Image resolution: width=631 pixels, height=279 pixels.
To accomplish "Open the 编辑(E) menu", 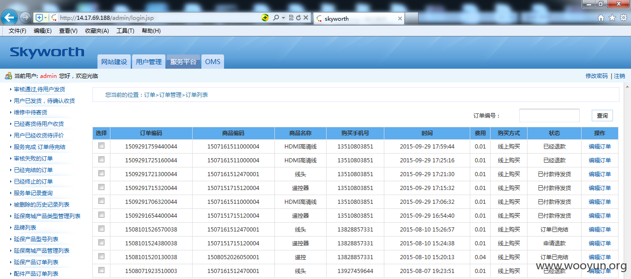I will pos(42,31).
